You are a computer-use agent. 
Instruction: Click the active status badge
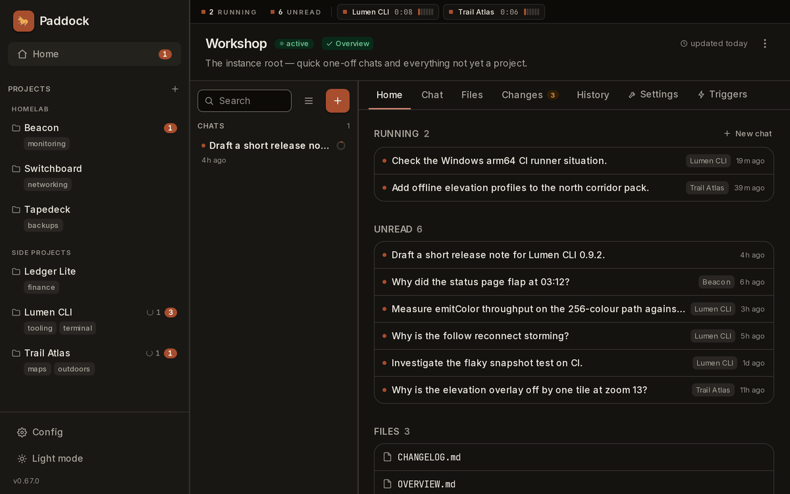coord(294,43)
